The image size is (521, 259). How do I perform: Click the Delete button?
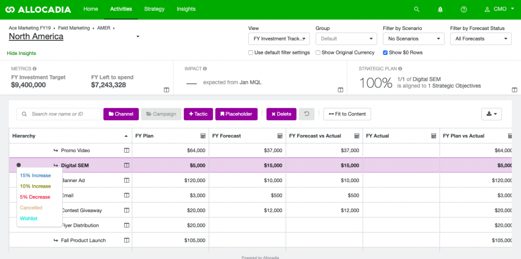(x=281, y=113)
